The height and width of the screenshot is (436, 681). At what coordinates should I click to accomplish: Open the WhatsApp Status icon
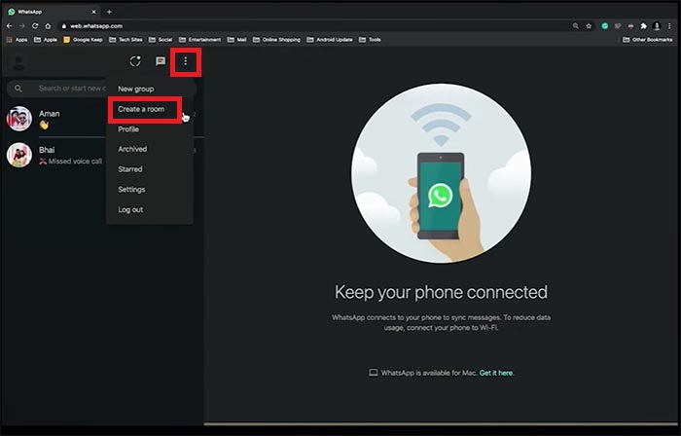(135, 61)
